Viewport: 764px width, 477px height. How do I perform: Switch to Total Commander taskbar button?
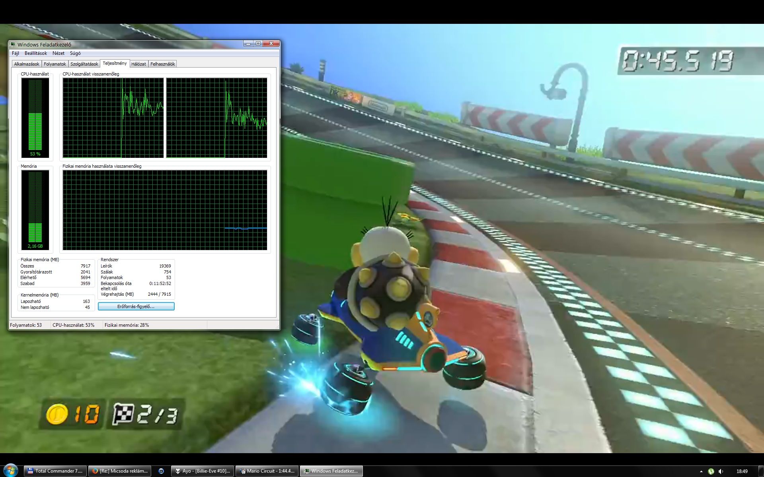[x=55, y=471]
